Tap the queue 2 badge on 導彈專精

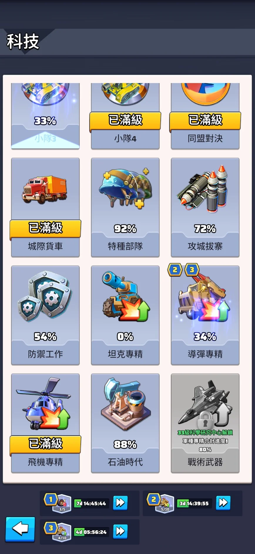pos(175,270)
